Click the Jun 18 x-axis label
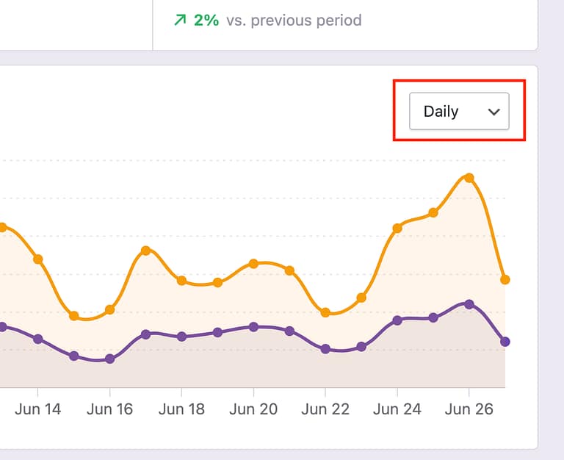564x460 pixels. click(x=181, y=409)
